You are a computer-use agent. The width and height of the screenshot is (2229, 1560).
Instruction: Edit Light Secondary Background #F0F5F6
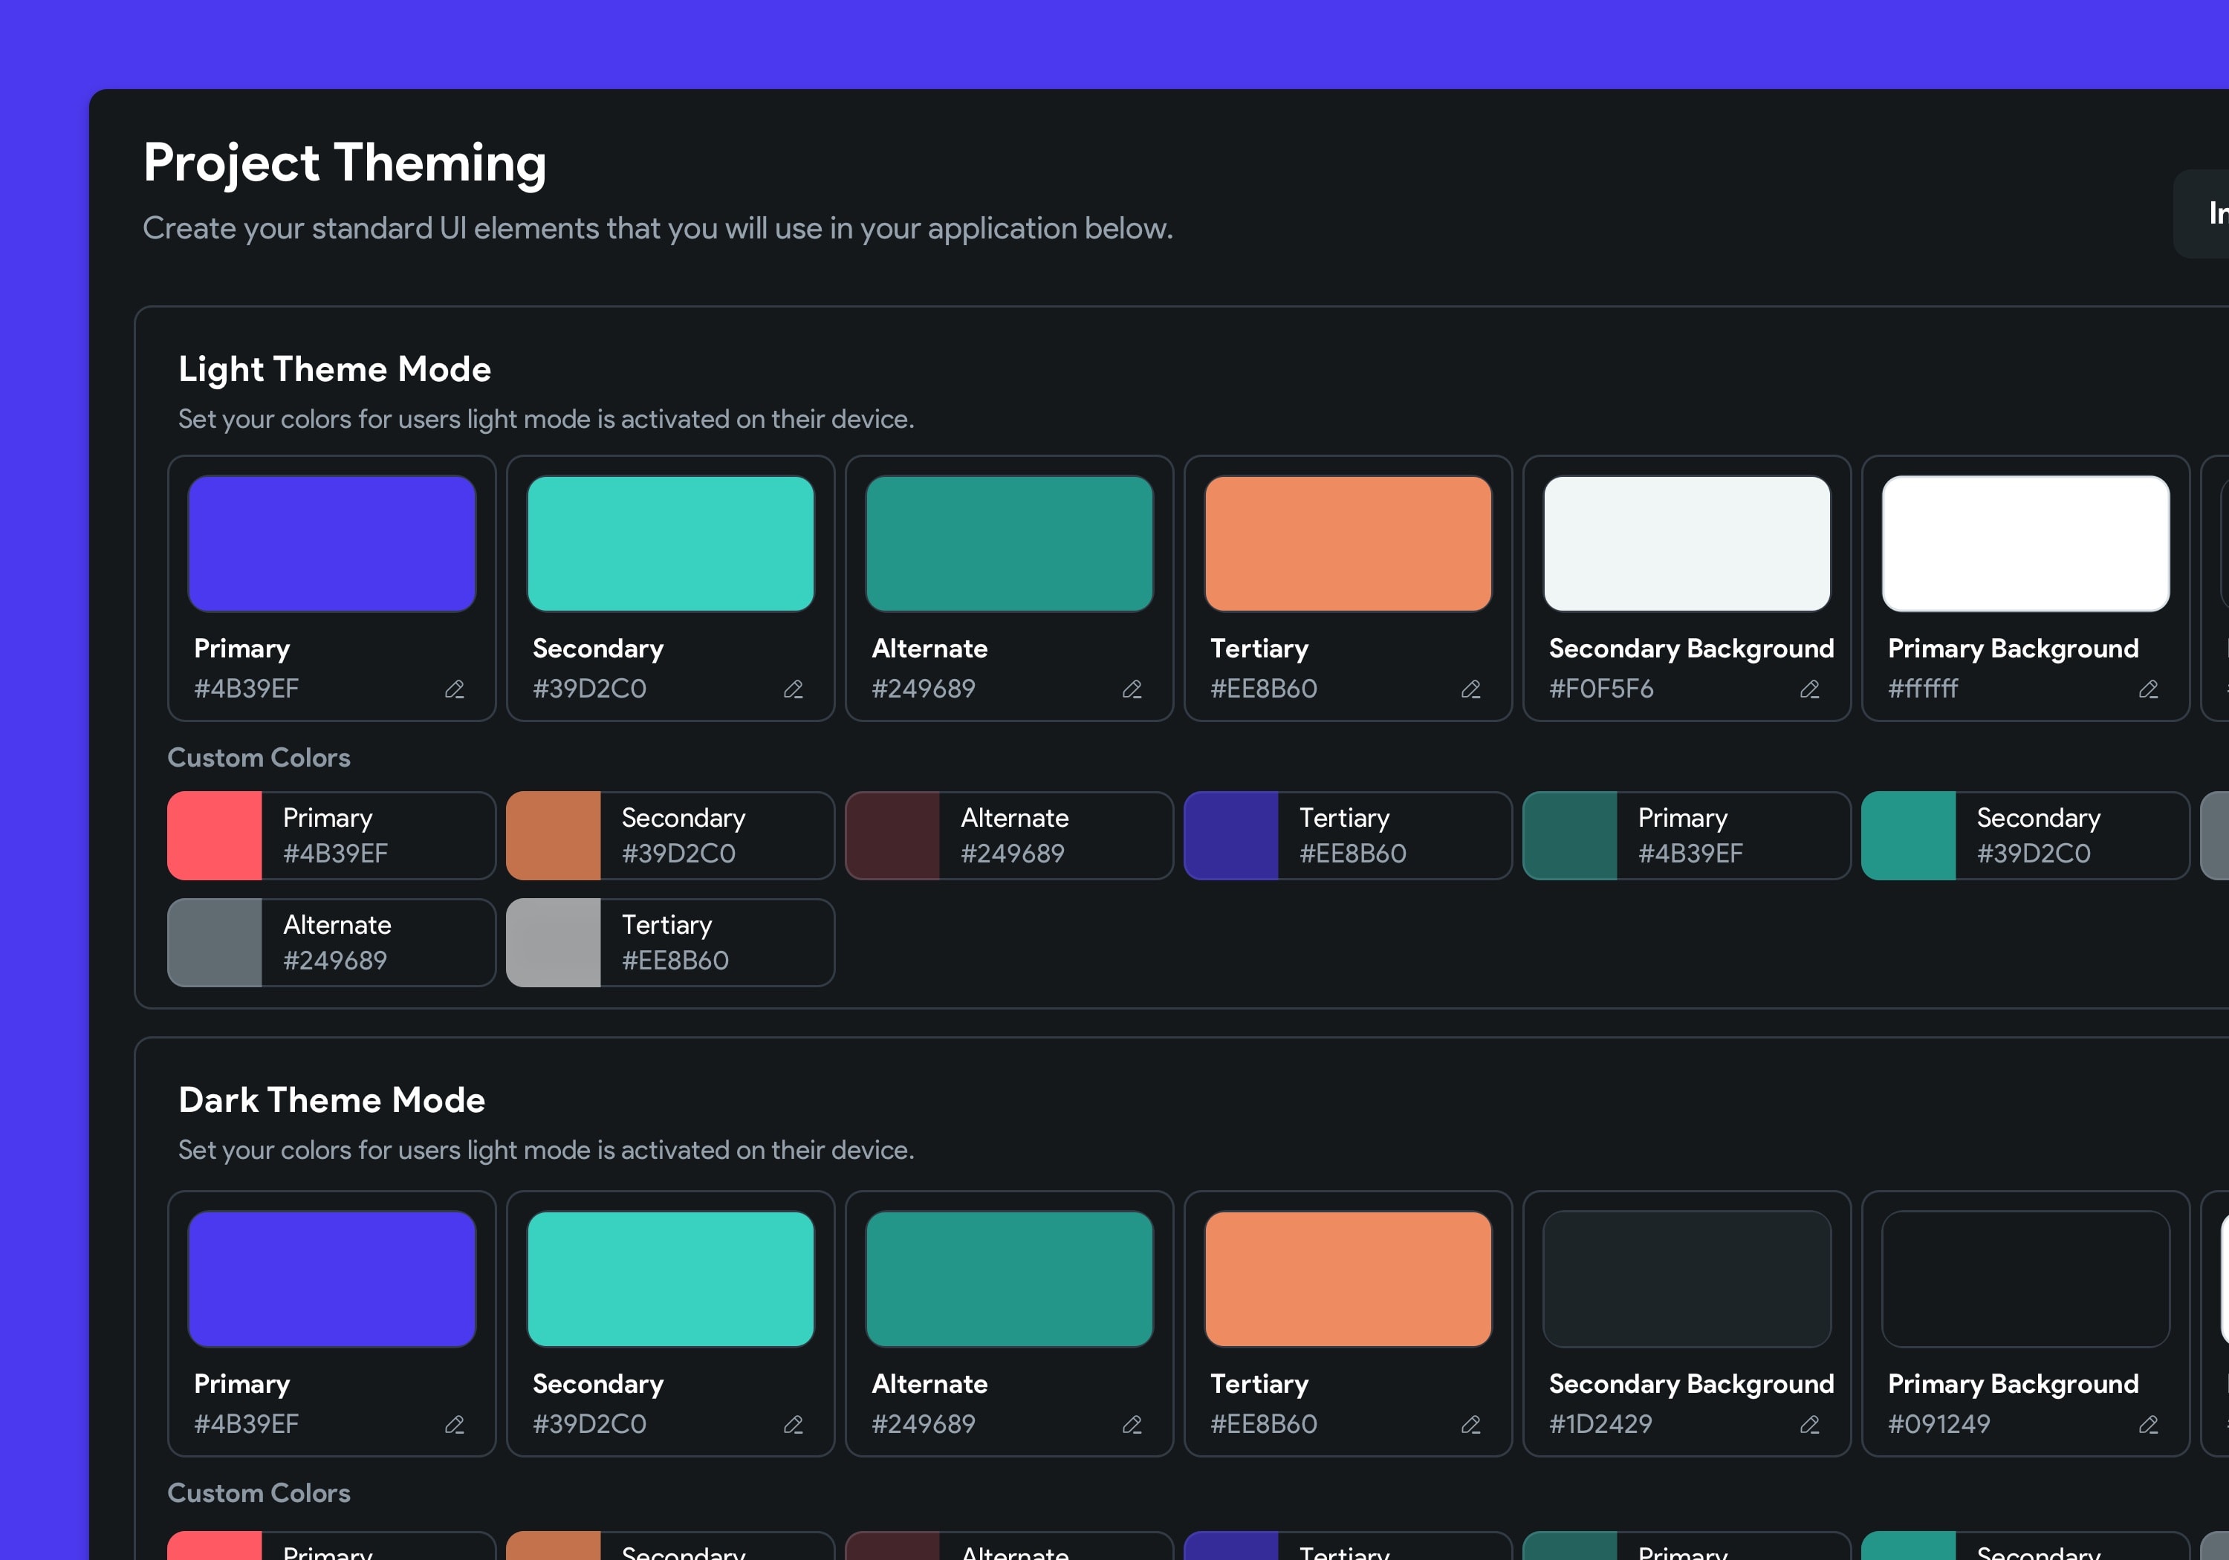click(x=1810, y=689)
